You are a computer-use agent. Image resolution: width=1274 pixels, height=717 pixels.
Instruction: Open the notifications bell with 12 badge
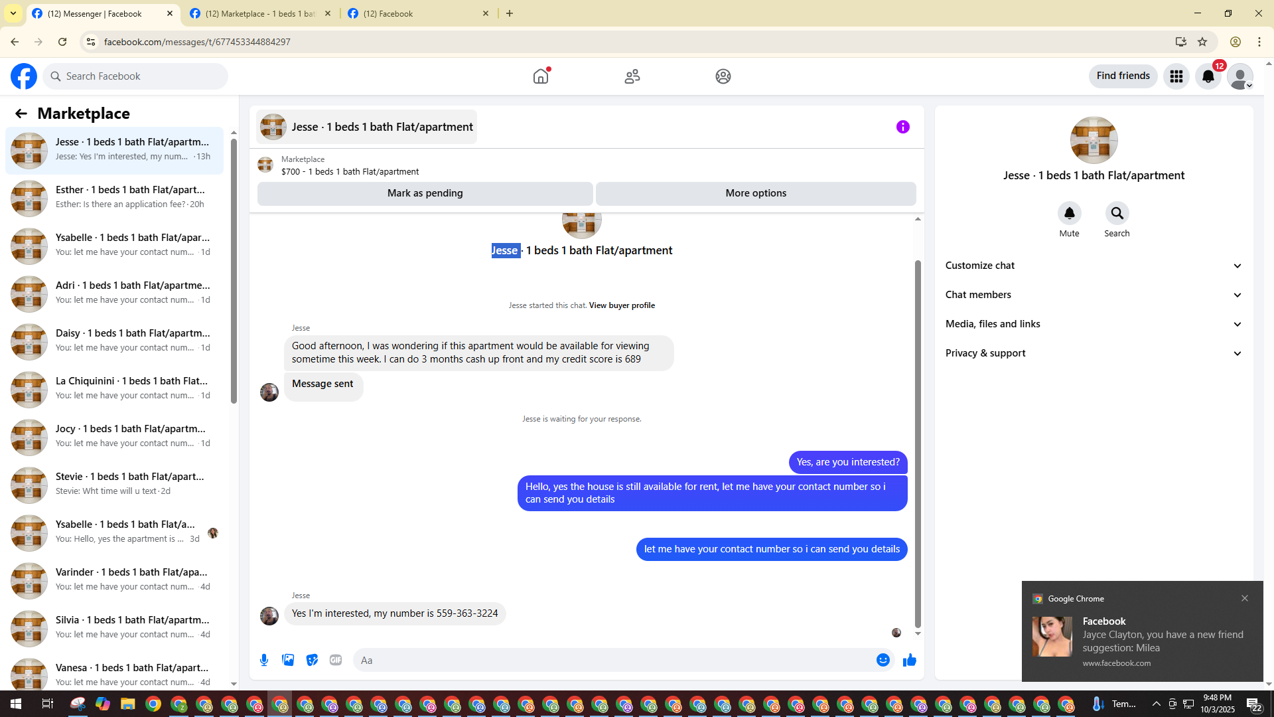coord(1208,76)
